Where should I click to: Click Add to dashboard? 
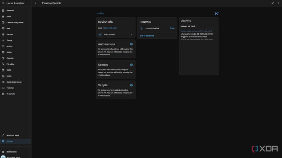147,36
